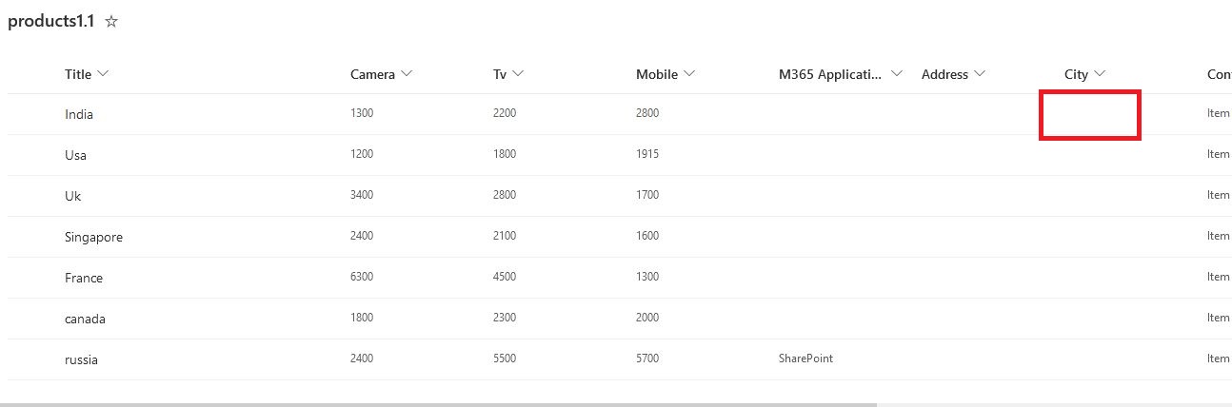This screenshot has width=1232, height=407.
Task: Click the empty City cell for India
Action: (x=1089, y=115)
